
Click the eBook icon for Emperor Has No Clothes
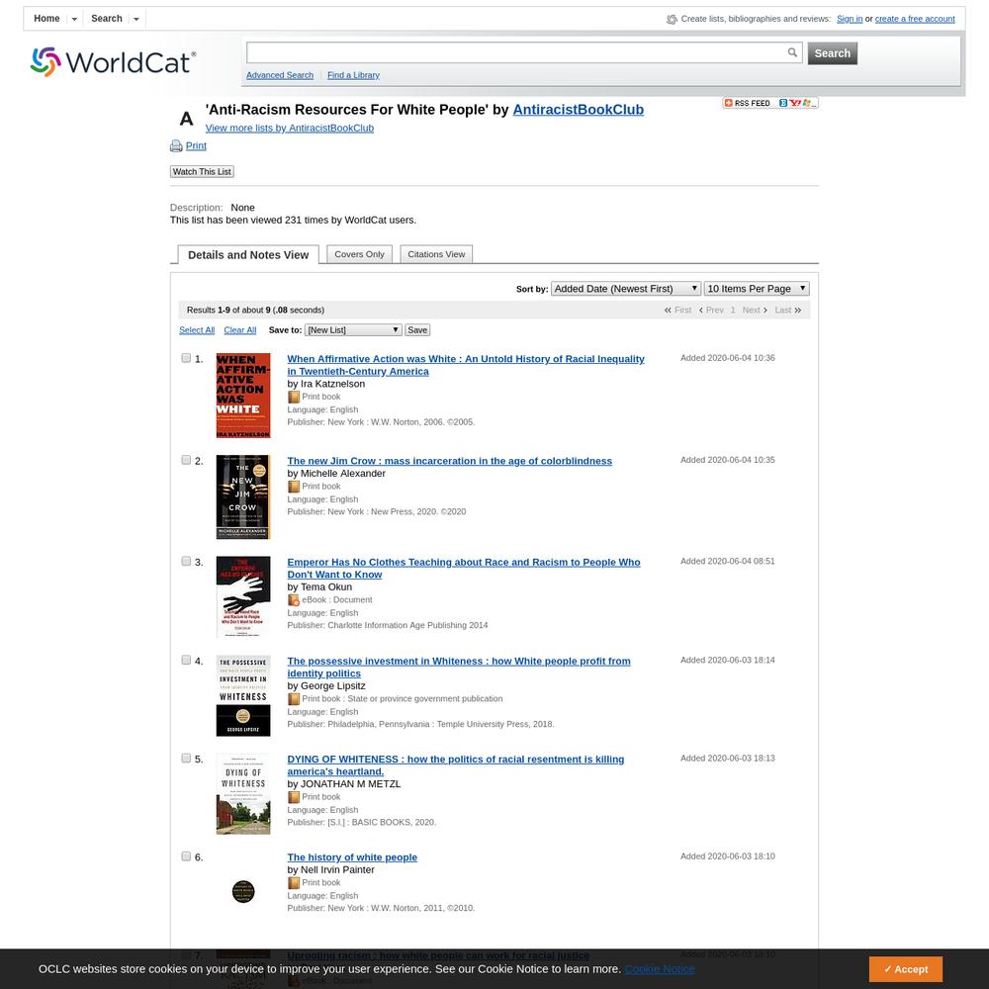(294, 600)
